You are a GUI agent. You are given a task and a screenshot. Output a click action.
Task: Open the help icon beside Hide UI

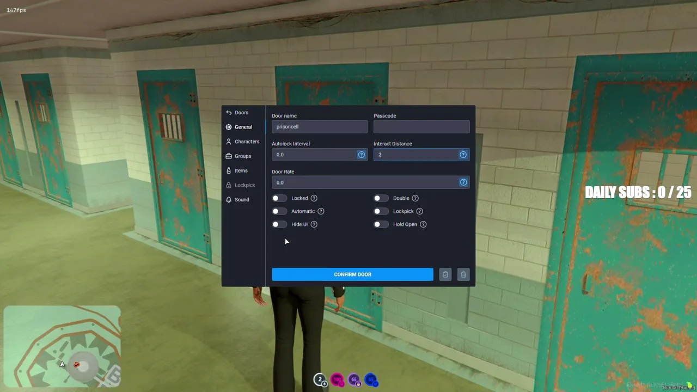[314, 224]
